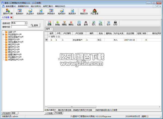Viewport: 163px width, 119px height.
Task: Click the 导入 import icon
Action: coord(94,23)
